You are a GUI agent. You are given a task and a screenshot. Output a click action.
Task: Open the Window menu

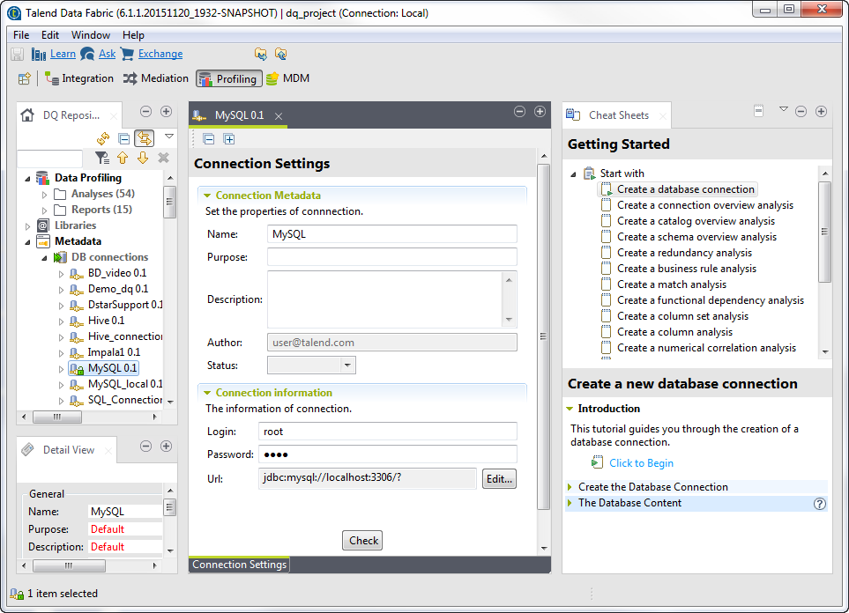click(91, 35)
